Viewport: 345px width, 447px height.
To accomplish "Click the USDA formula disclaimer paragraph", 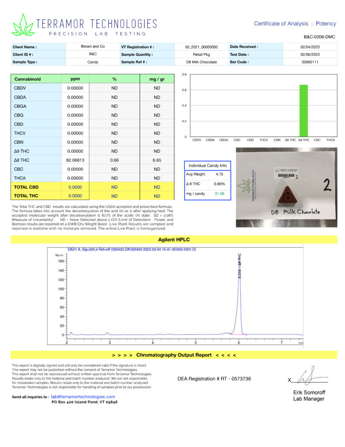I will click(x=92, y=217).
